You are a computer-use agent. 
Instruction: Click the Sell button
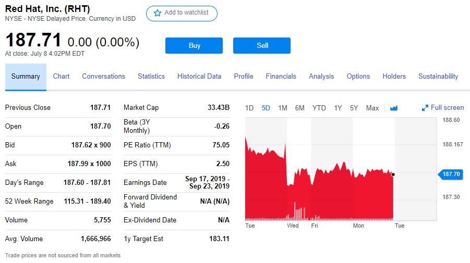point(262,45)
